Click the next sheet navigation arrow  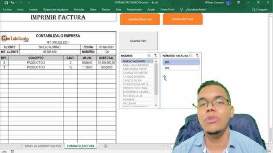point(12,146)
